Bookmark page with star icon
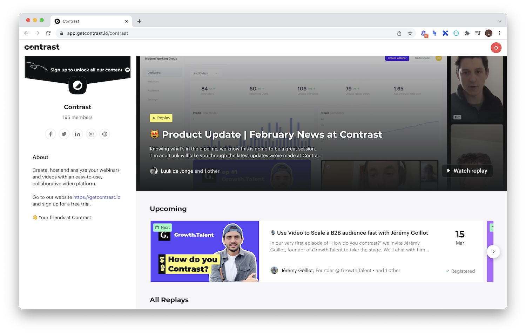Screen dimensions: 526x334 coord(410,33)
